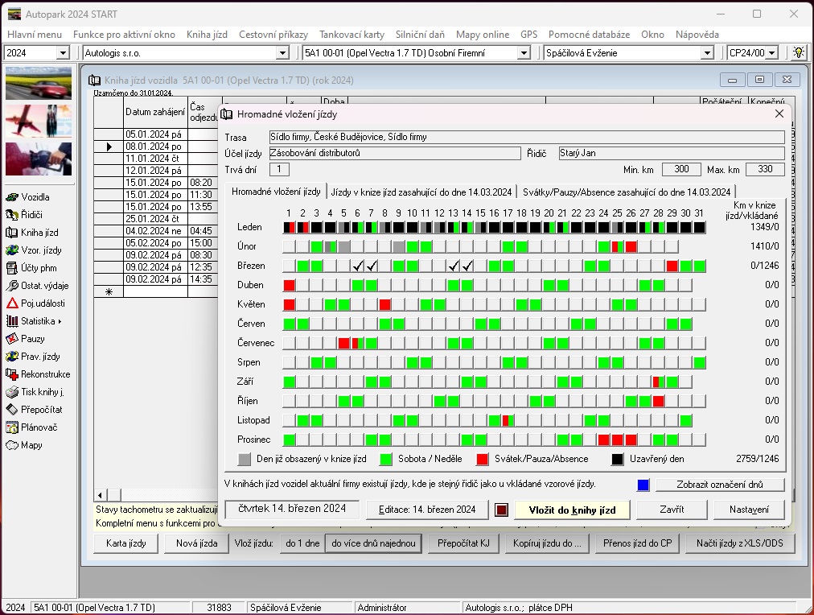Click the Min. km field

pos(680,169)
